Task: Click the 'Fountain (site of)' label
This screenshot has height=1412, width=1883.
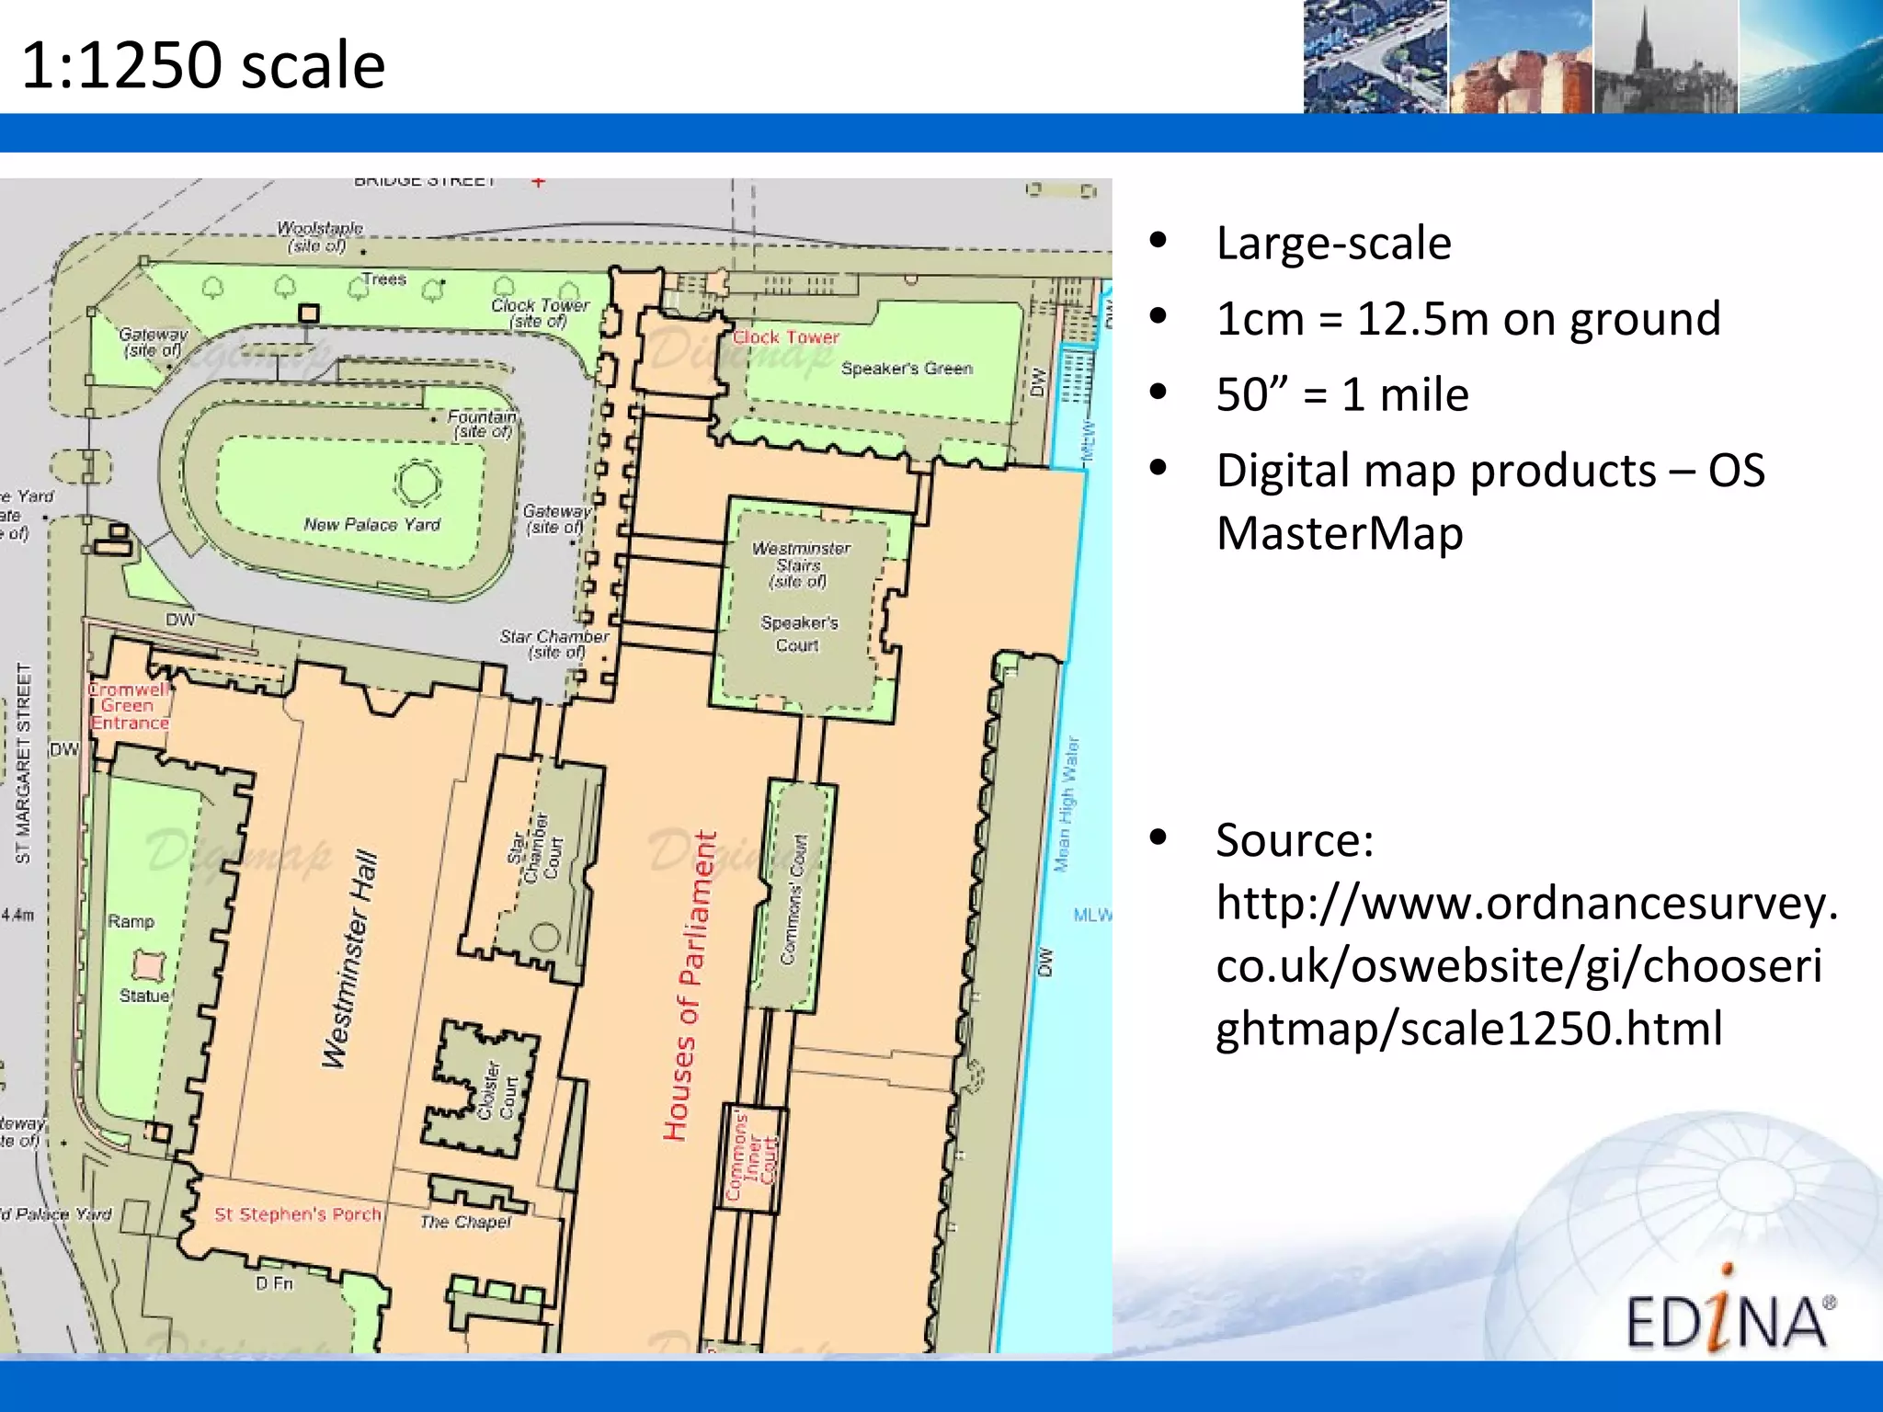Action: click(482, 424)
